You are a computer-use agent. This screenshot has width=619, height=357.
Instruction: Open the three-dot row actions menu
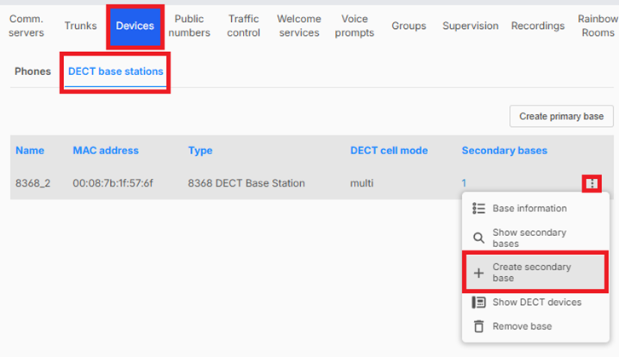tap(593, 183)
